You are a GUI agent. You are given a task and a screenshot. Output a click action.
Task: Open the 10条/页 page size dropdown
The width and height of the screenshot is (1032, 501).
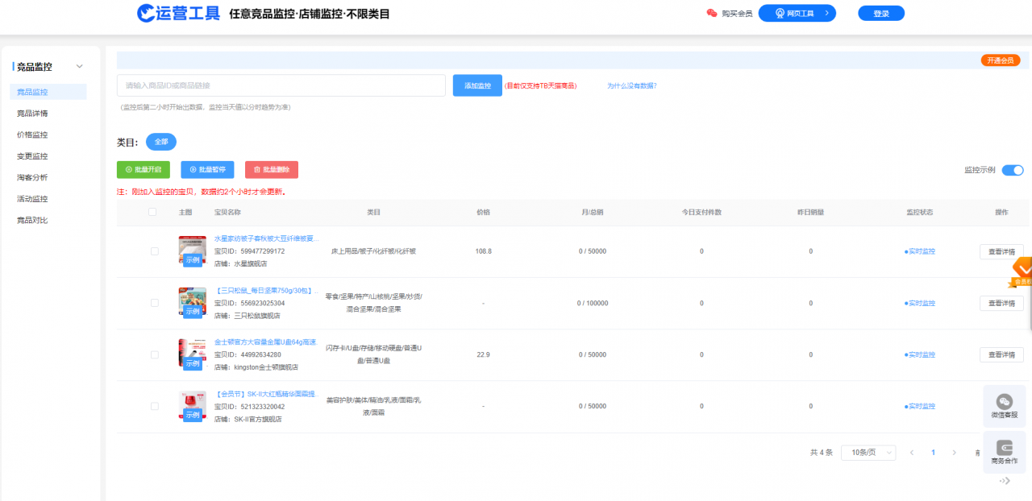coord(868,453)
